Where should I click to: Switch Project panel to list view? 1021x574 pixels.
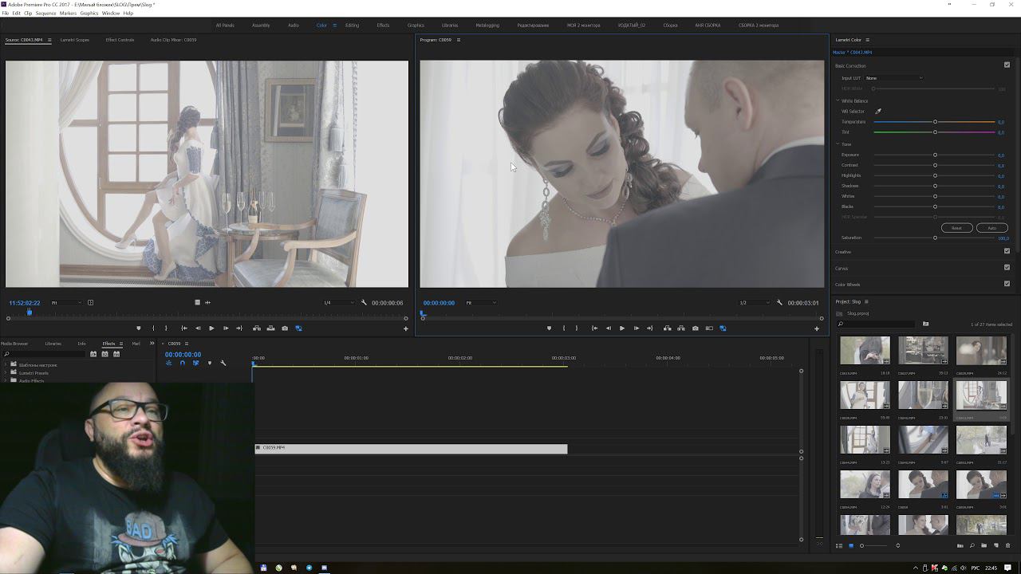(839, 545)
